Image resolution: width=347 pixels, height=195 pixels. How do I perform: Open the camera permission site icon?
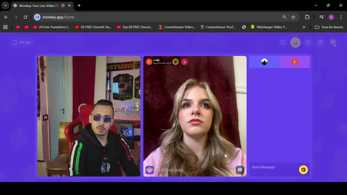click(x=37, y=17)
